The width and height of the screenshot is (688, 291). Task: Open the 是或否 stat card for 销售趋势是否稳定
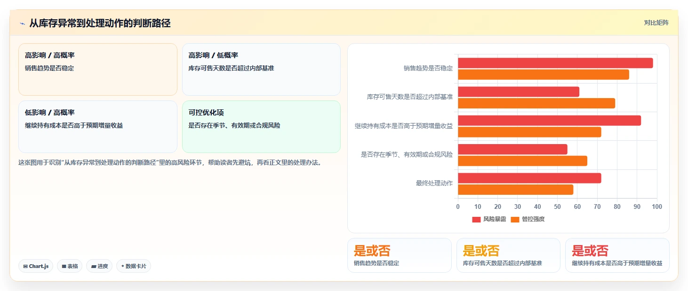tap(400, 255)
